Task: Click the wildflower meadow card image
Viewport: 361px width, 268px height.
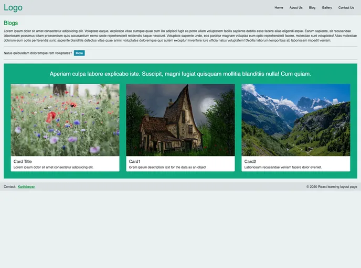Action: pyautogui.click(x=65, y=120)
